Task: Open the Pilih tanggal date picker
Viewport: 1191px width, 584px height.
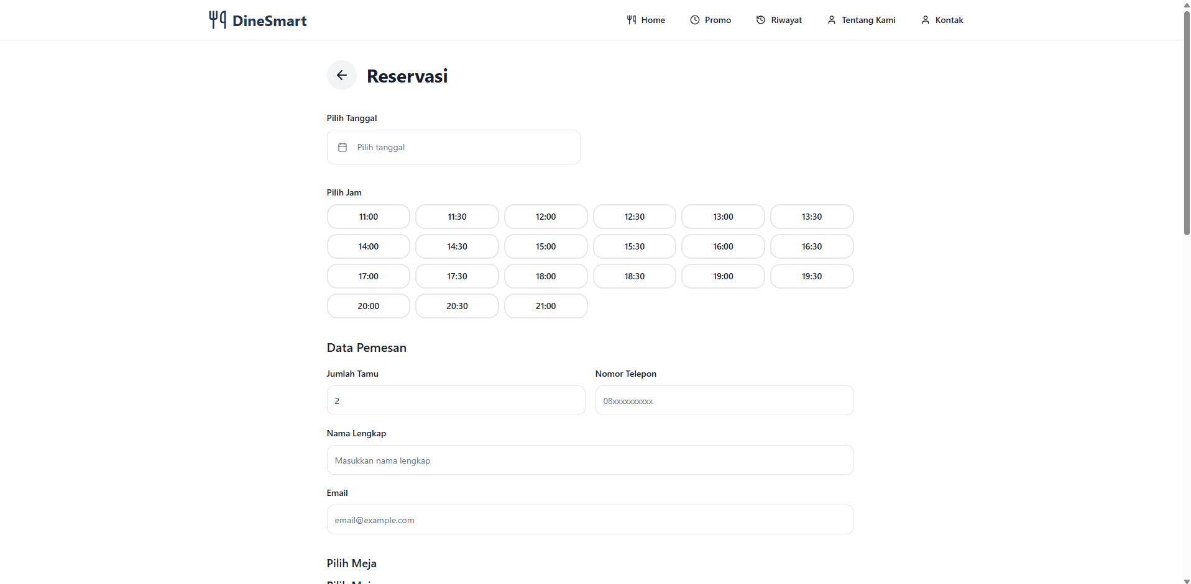Action: click(x=453, y=147)
